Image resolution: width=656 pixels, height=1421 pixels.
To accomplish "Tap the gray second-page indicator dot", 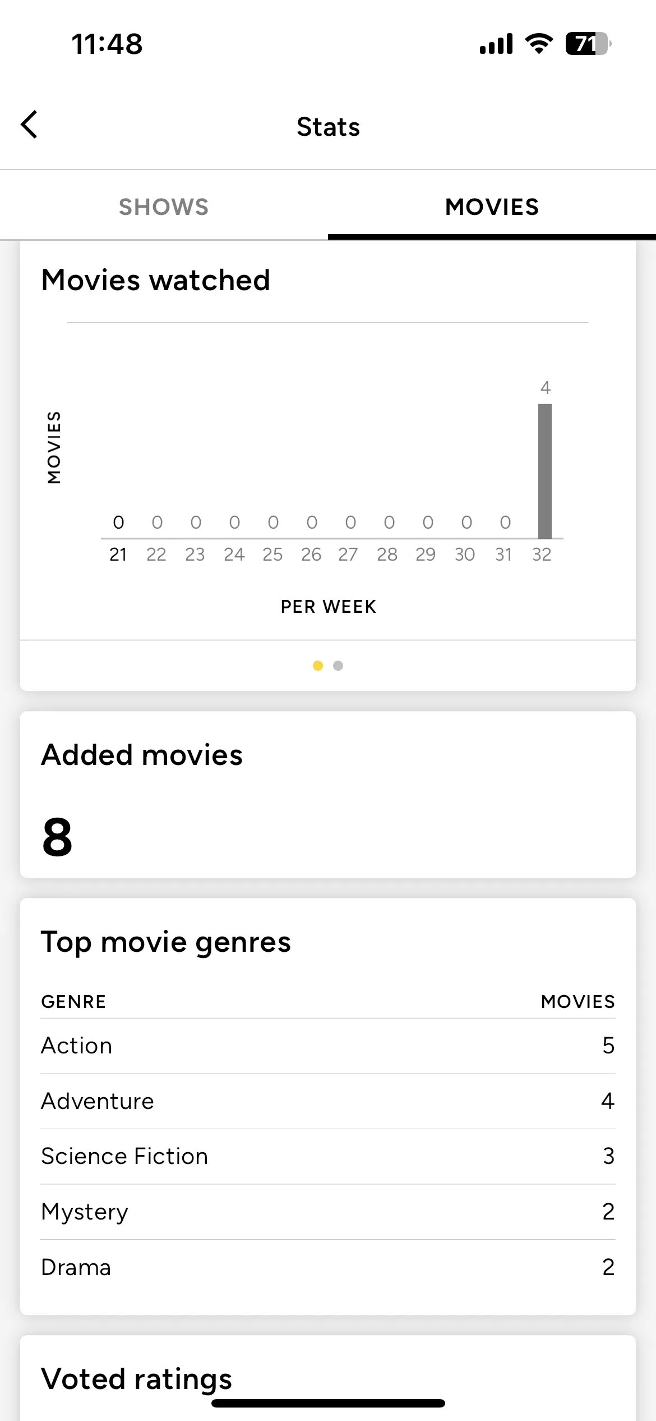I will click(x=338, y=666).
